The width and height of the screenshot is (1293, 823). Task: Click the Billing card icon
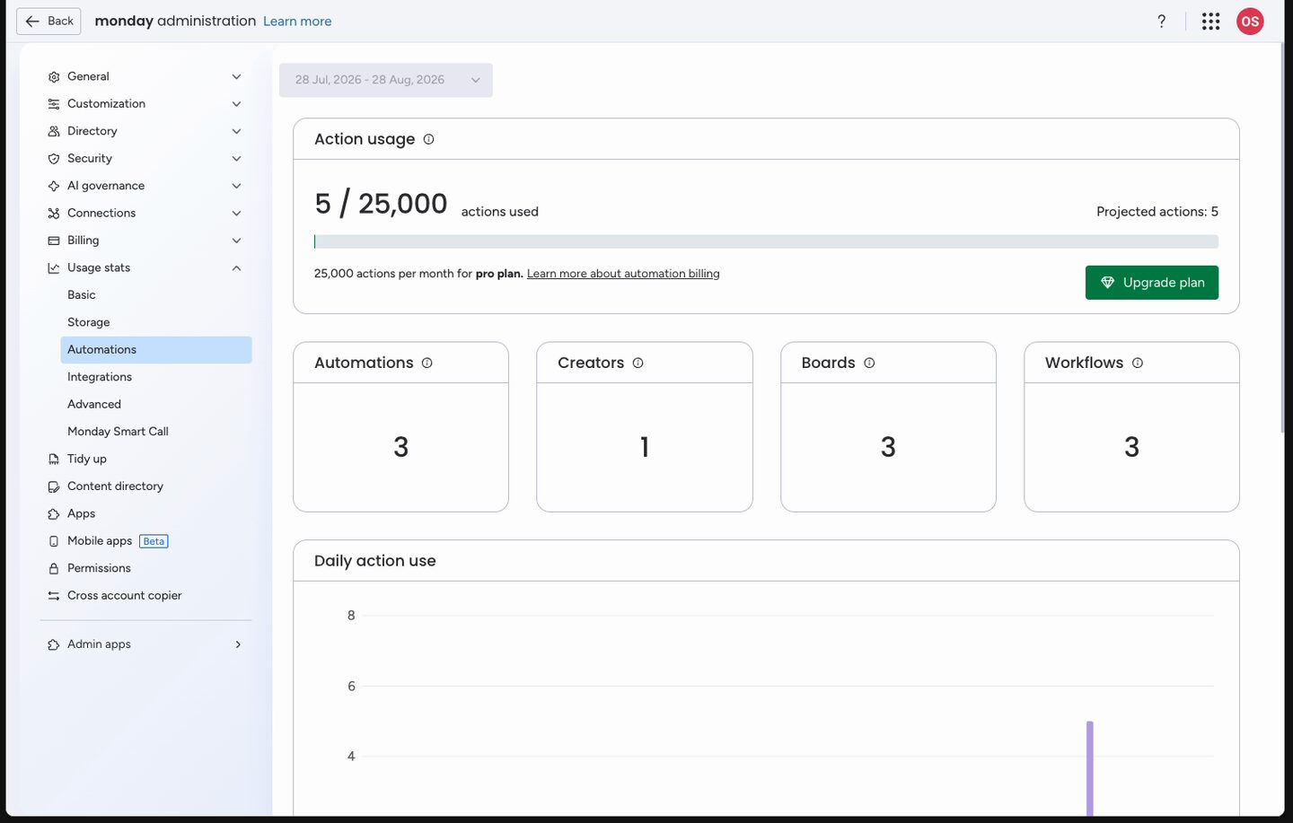(x=54, y=241)
